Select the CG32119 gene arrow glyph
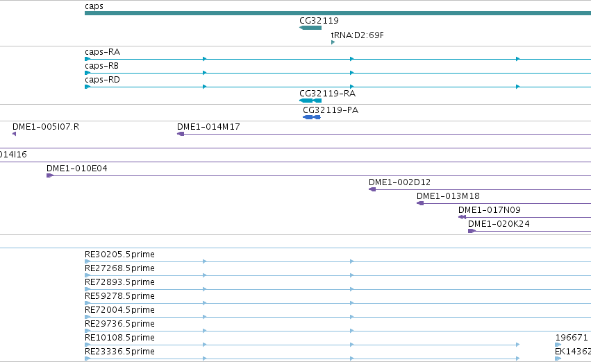The image size is (591, 362). [310, 28]
